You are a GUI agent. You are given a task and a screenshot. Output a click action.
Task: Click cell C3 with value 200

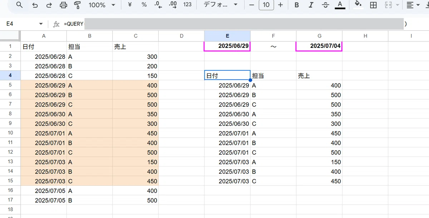click(135, 66)
